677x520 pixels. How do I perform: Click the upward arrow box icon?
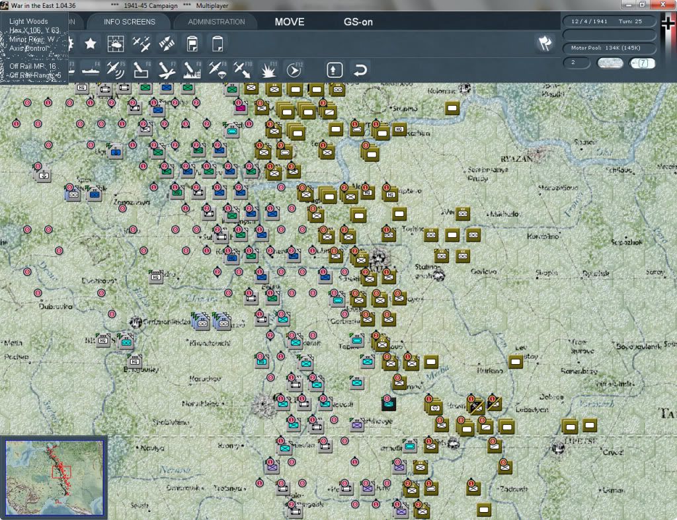[335, 70]
